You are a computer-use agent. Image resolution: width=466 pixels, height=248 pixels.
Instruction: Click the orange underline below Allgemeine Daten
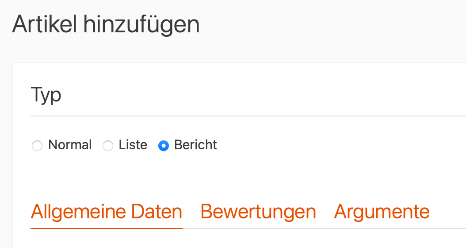[106, 228]
